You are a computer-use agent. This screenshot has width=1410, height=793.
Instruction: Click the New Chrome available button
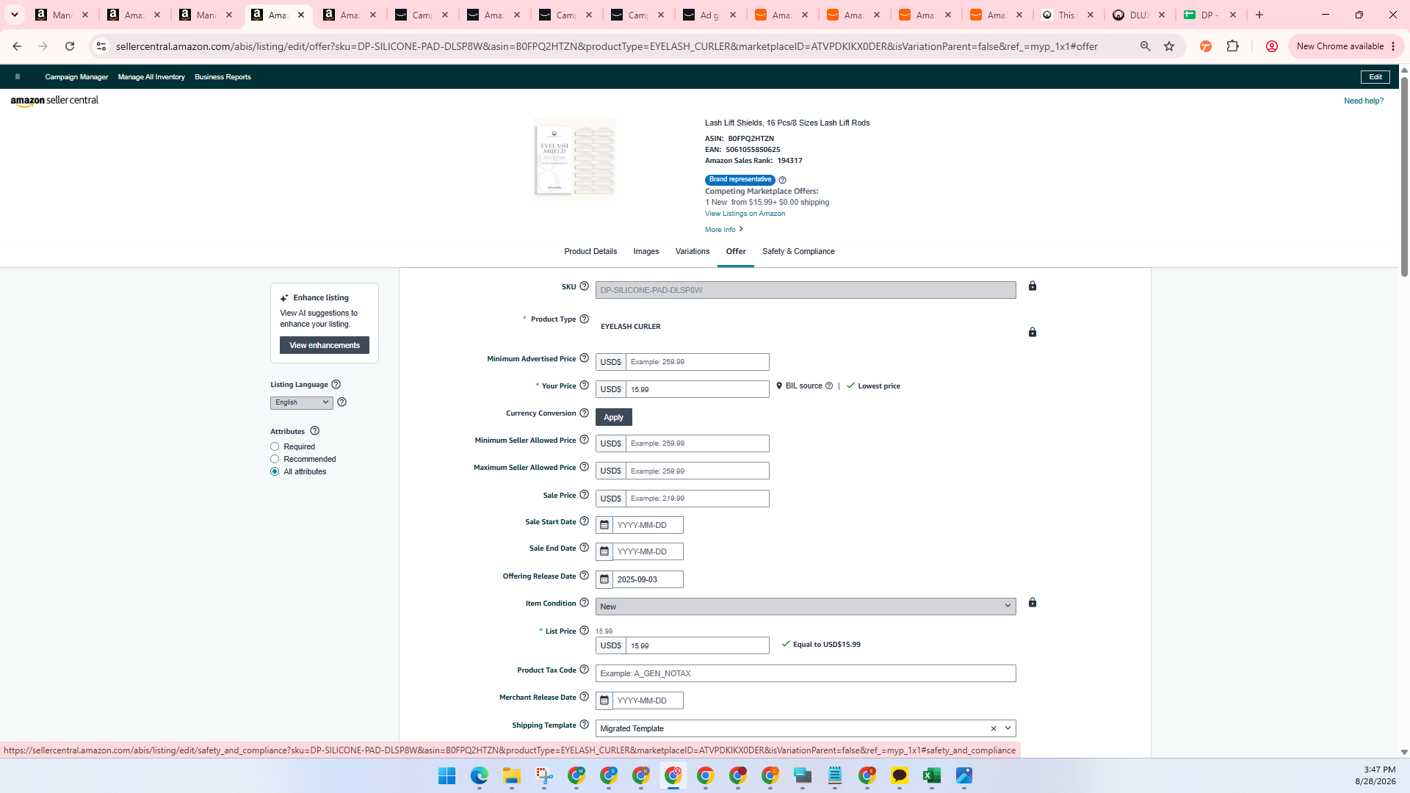tap(1345, 46)
